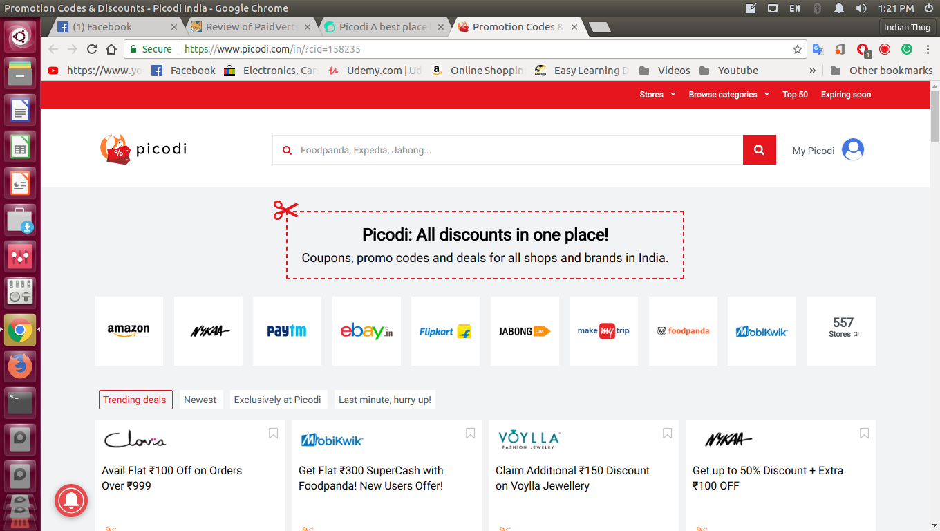Click the Flipkart logo tile
The height and width of the screenshot is (531, 940).
[x=445, y=330]
